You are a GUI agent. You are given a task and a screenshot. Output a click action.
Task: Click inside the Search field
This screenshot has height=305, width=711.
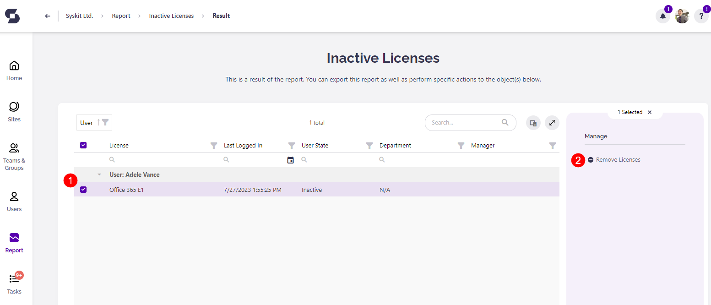pos(462,122)
